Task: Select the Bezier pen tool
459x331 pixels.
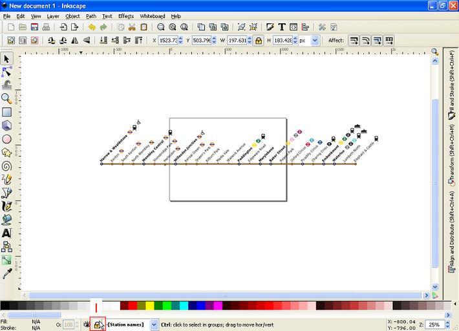Action: [6, 193]
